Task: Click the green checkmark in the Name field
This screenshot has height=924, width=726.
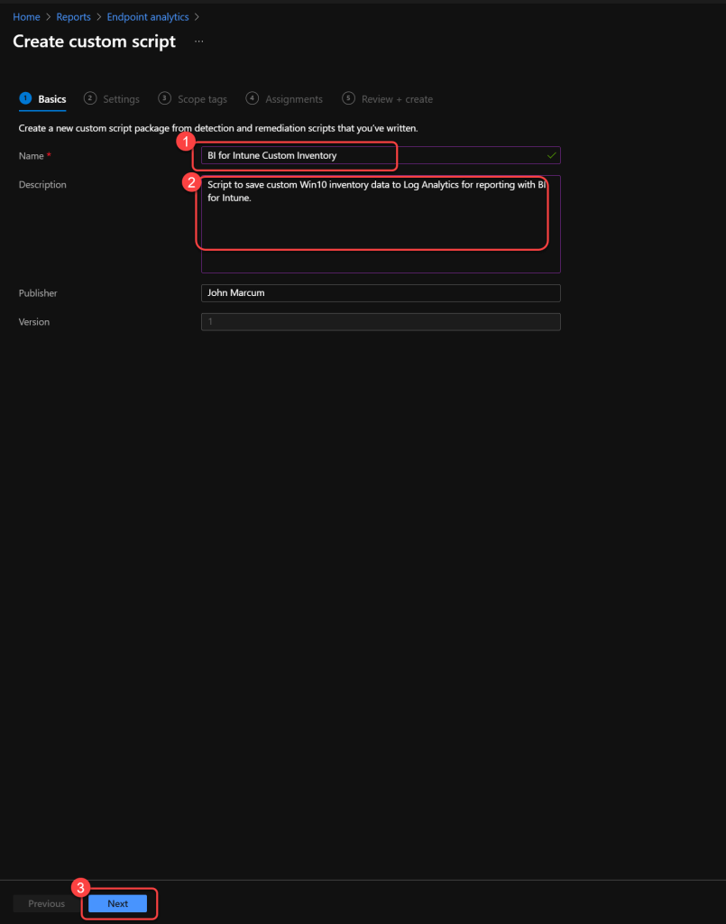Action: [551, 155]
